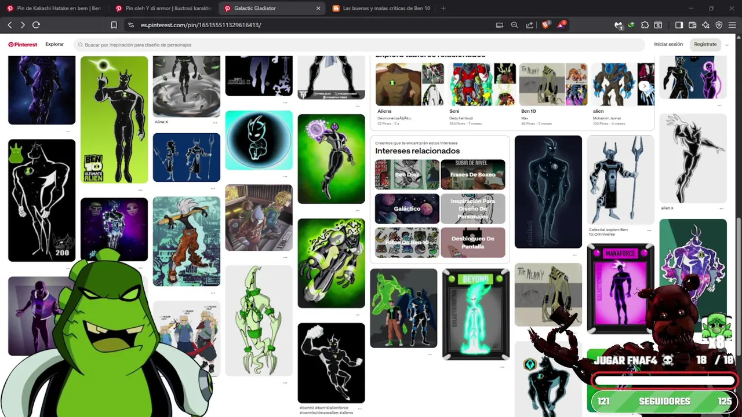Go back to the previous page

(10, 25)
